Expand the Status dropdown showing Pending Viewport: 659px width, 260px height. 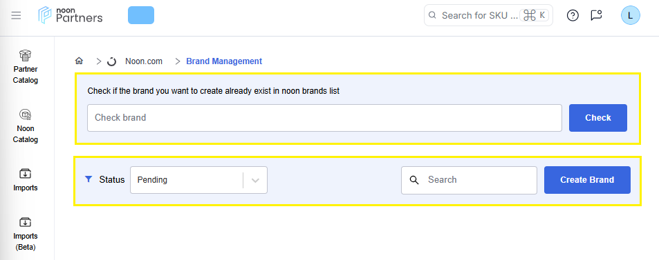coord(198,180)
